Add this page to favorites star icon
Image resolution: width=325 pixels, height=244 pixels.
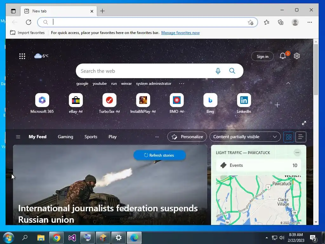[x=250, y=23]
